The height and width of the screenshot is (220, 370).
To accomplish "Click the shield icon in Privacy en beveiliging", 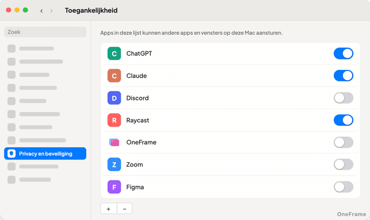I will coord(12,154).
